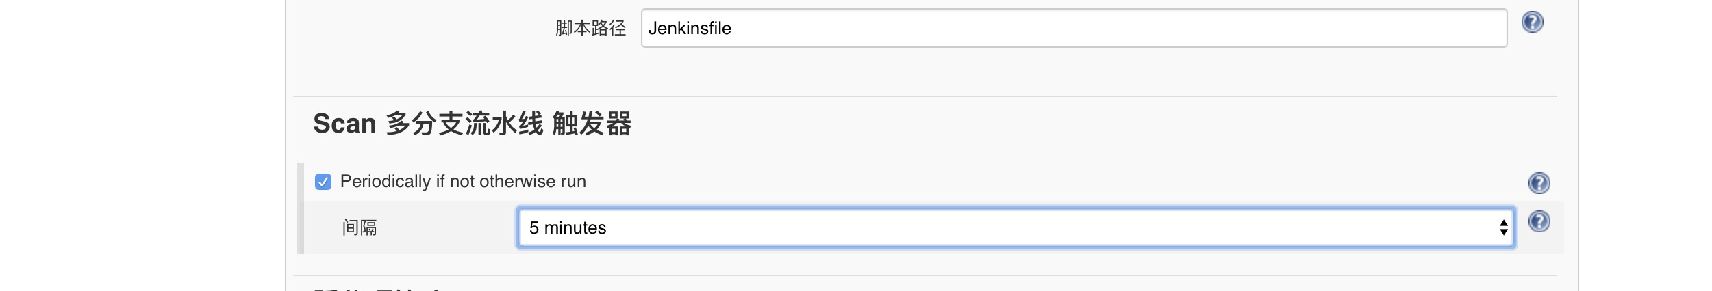Click the word 'Scan' in the section title
This screenshot has width=1712, height=291.
click(x=344, y=124)
